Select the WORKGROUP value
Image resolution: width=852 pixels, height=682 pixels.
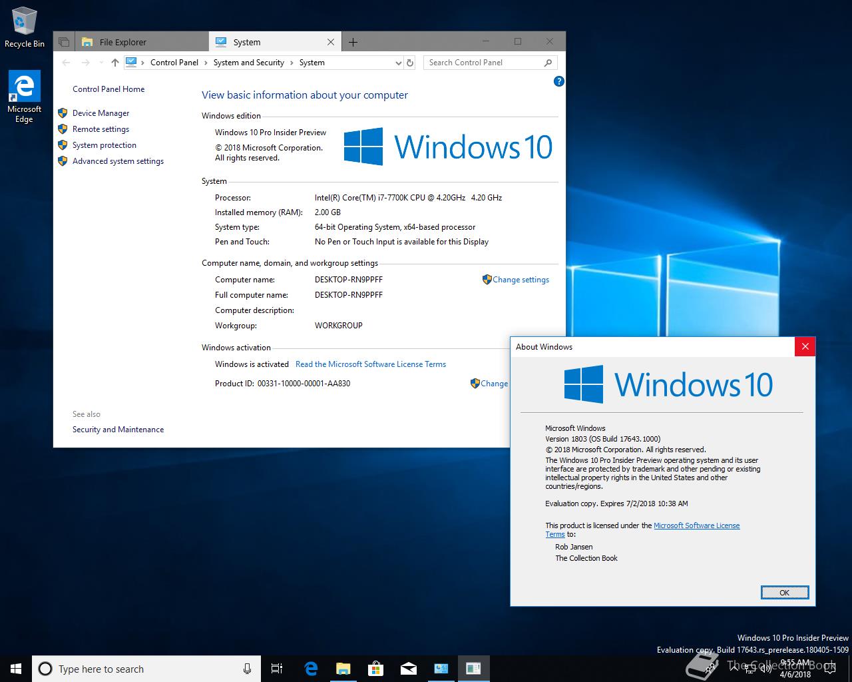339,326
